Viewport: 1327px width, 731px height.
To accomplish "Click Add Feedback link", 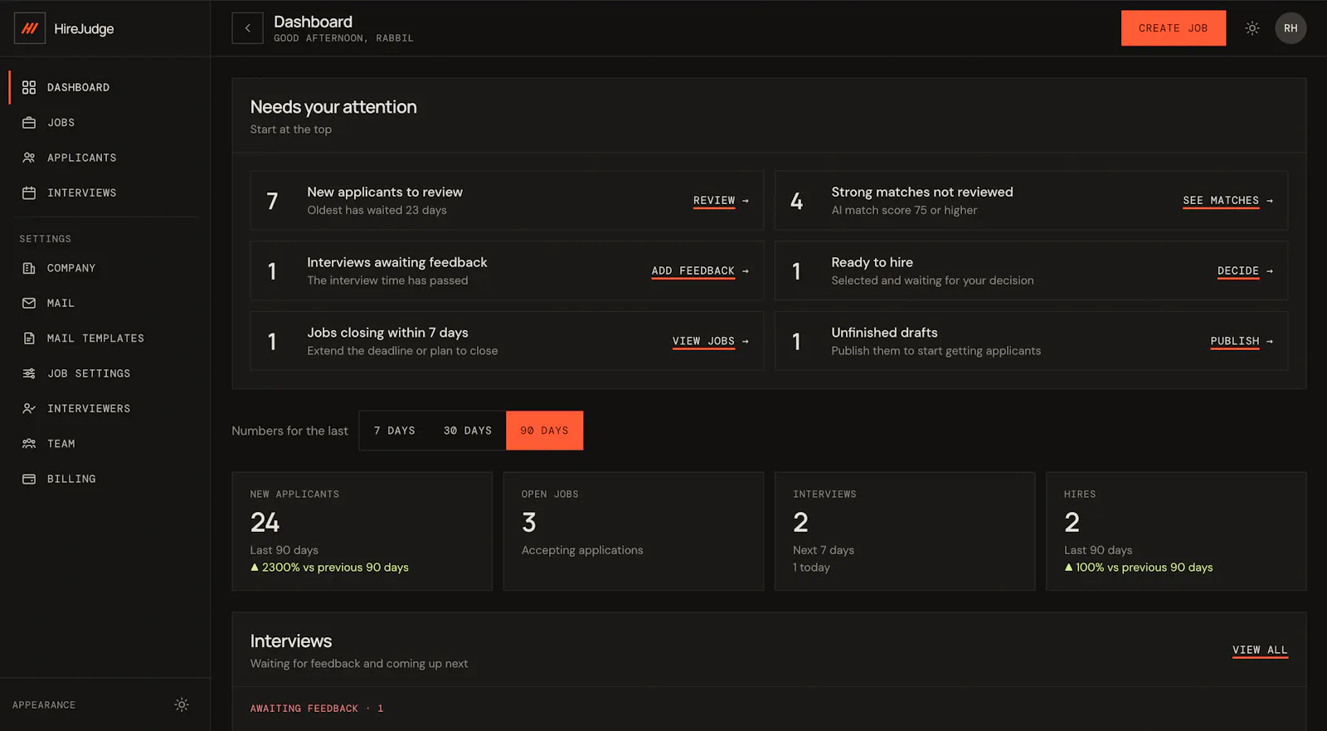I will [693, 271].
